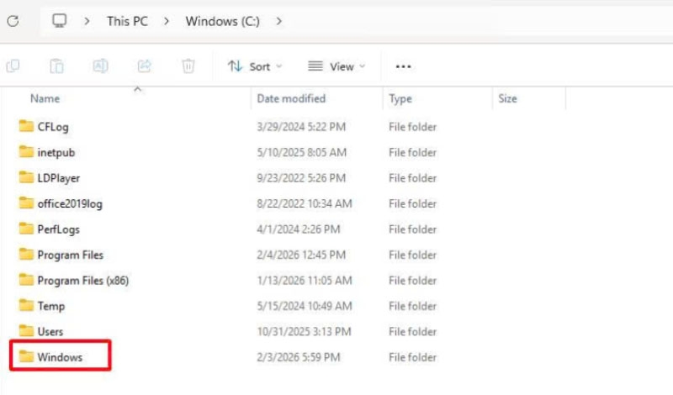Select the Temp folder name
673x395 pixels.
tap(51, 306)
